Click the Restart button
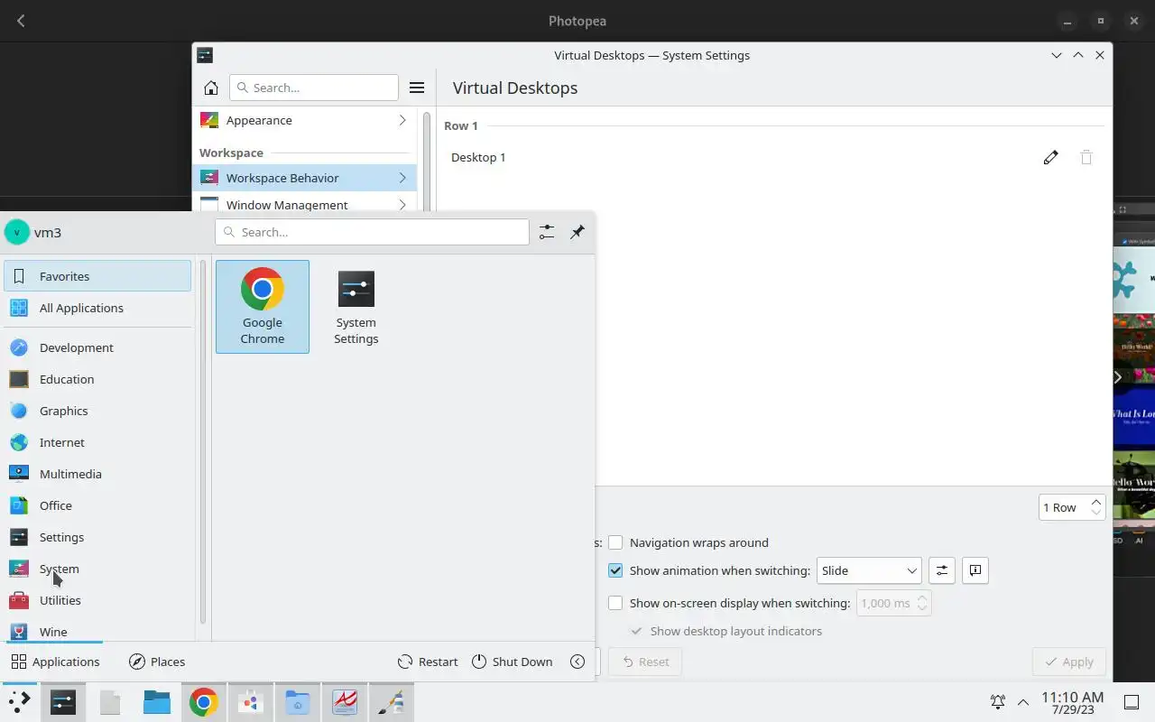Viewport: 1155px width, 722px height. click(428, 662)
